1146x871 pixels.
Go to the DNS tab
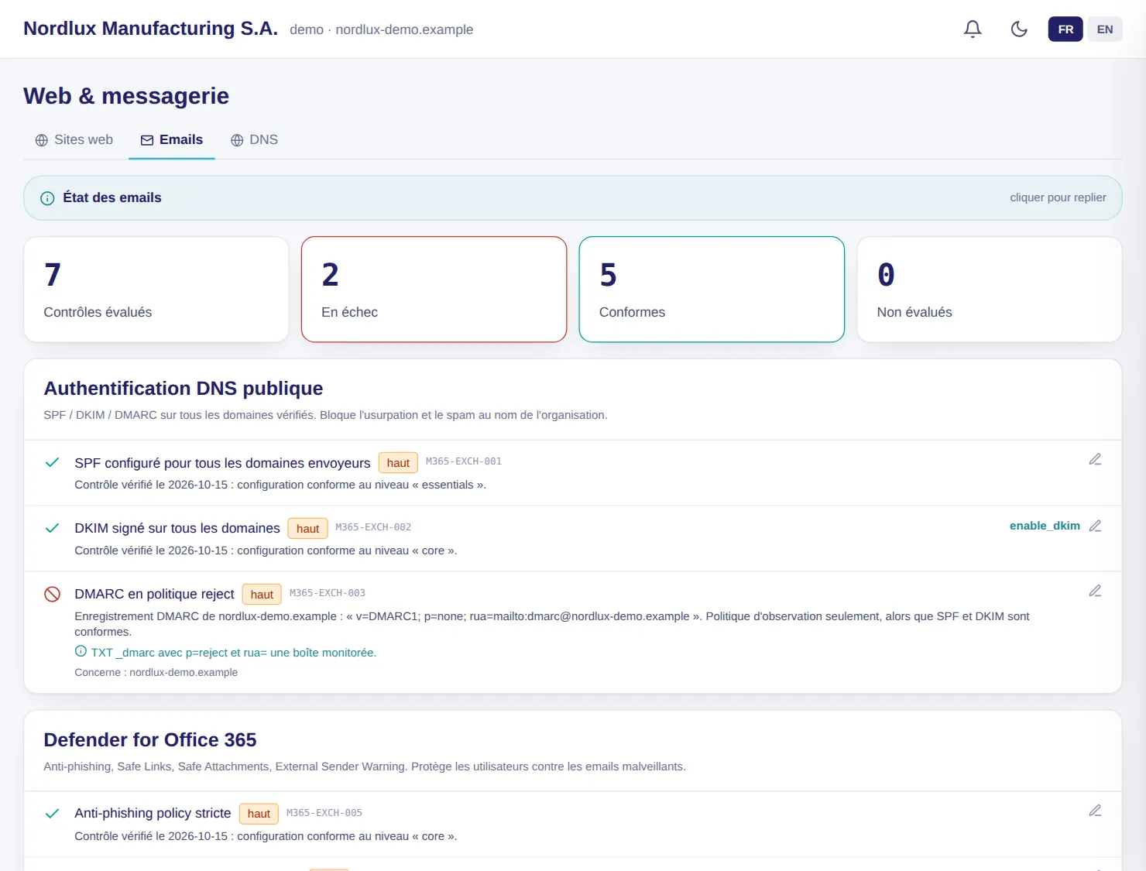(254, 140)
